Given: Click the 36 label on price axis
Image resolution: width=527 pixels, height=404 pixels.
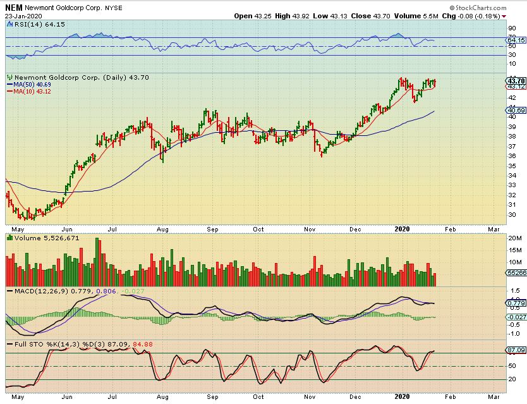Looking at the screenshot, I should click(512, 156).
